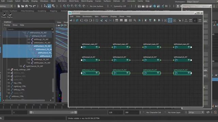
Task: Click the output connections icon in Node Editor
Action: point(91,20)
